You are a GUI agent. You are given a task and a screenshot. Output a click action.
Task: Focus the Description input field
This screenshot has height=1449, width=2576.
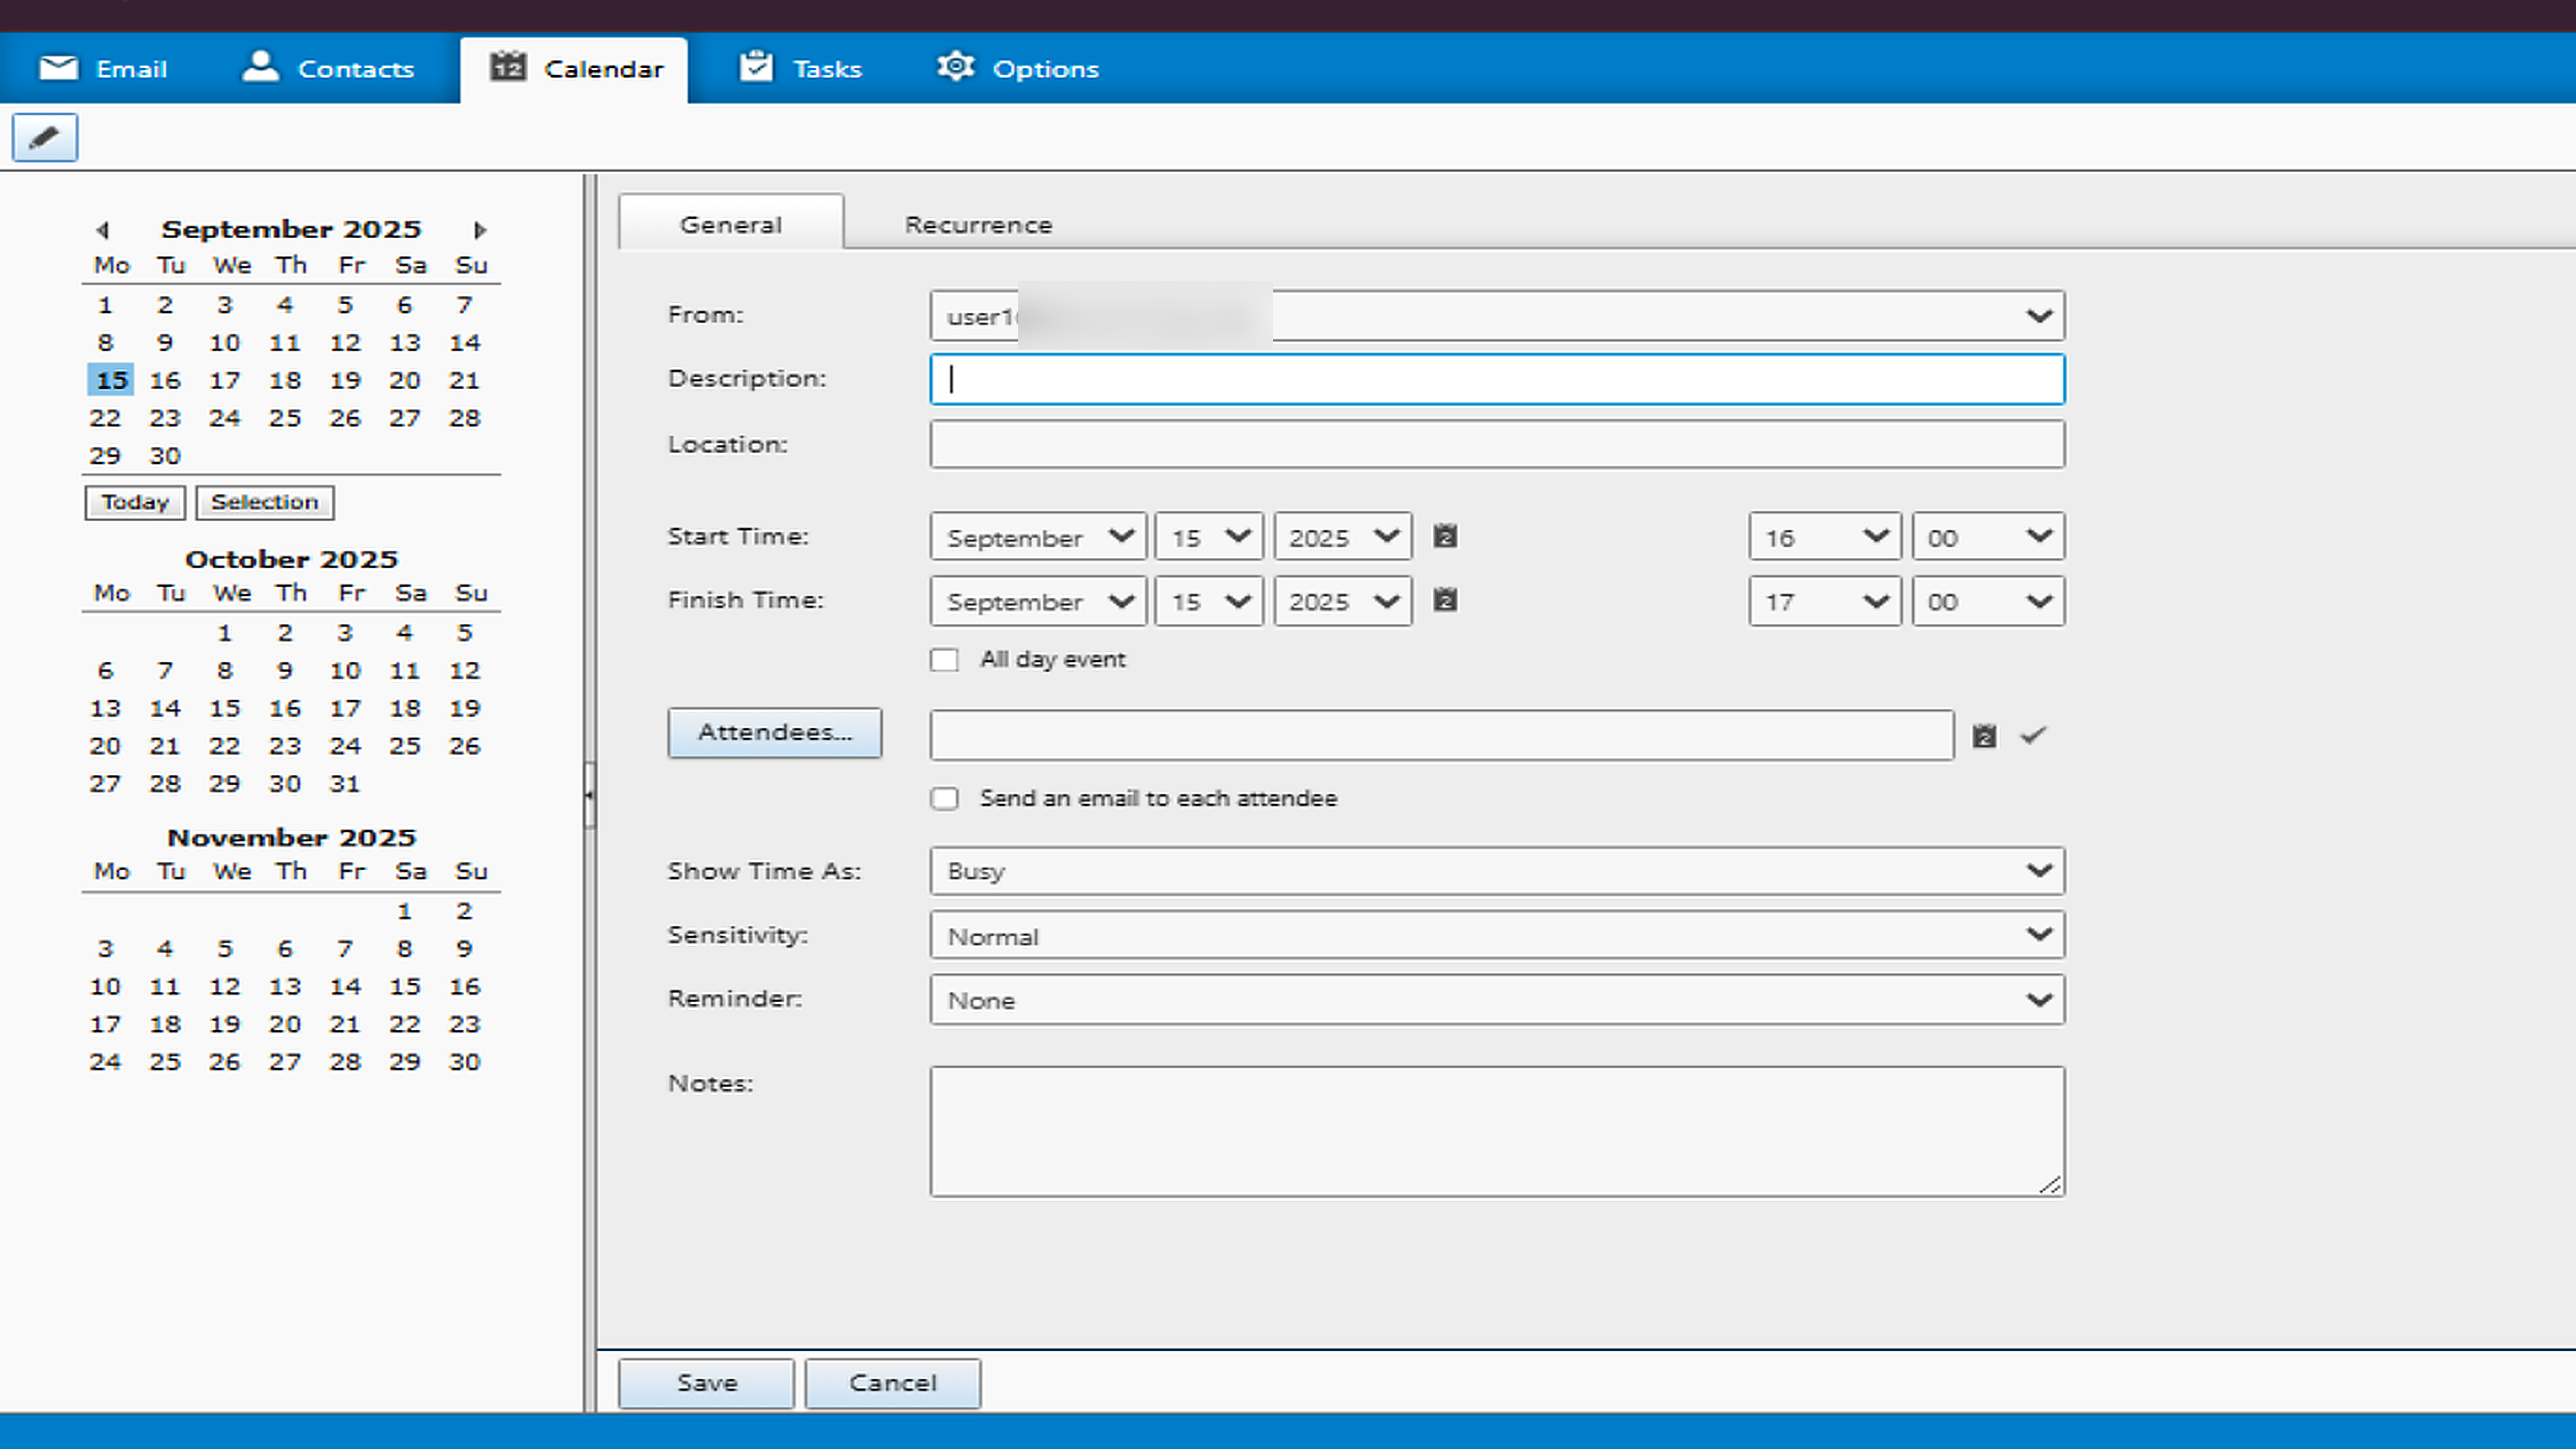1497,379
